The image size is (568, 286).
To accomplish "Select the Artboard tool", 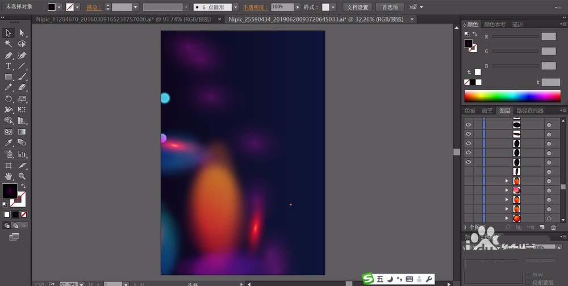I will click(x=9, y=166).
